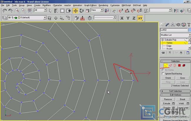Screen dimensions: 191x121
Task: Toggle the 3D Snaps magnet icon
Action: tap(121, 11)
